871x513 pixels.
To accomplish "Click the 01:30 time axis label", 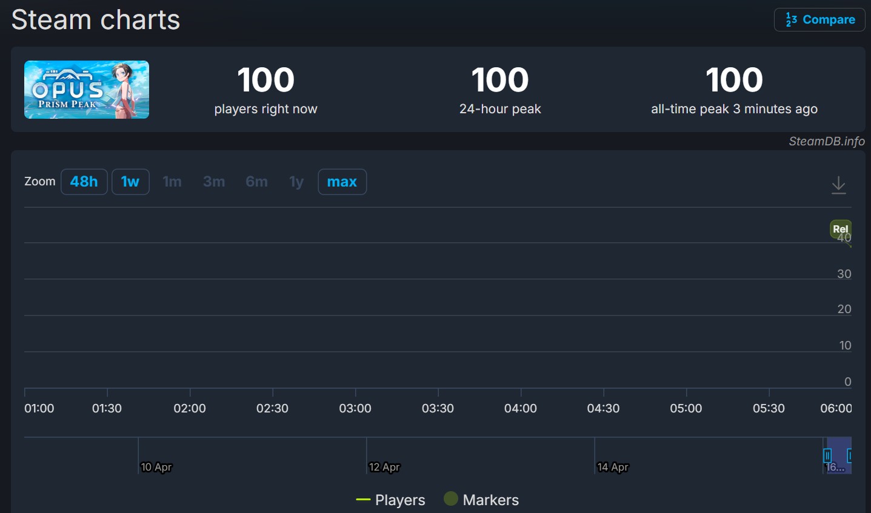I will point(107,408).
